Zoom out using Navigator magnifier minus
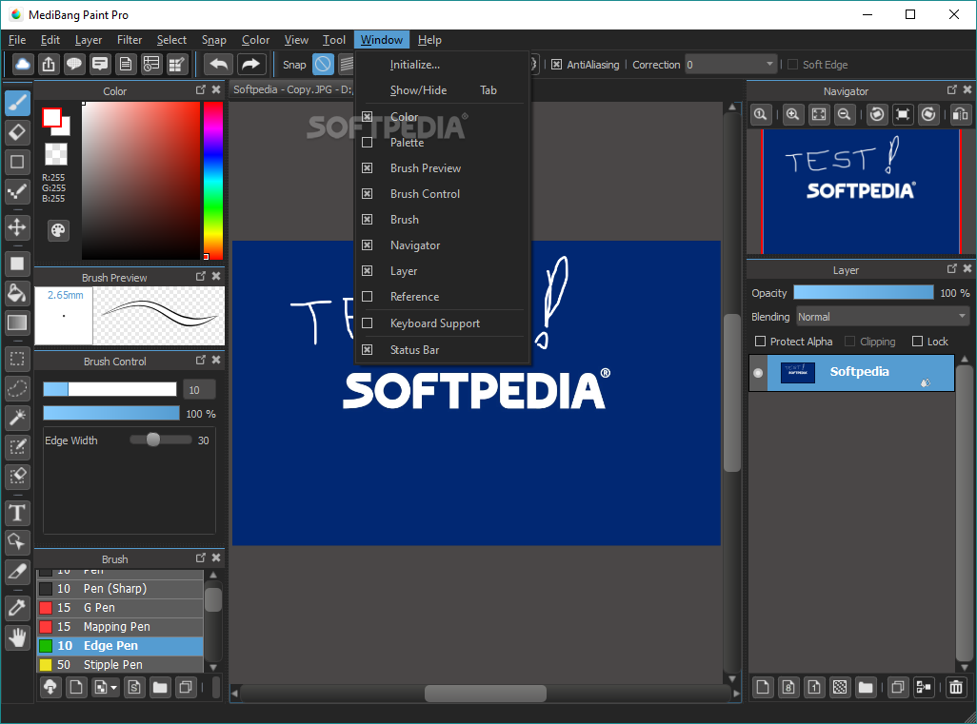This screenshot has height=724, width=977. click(x=845, y=114)
